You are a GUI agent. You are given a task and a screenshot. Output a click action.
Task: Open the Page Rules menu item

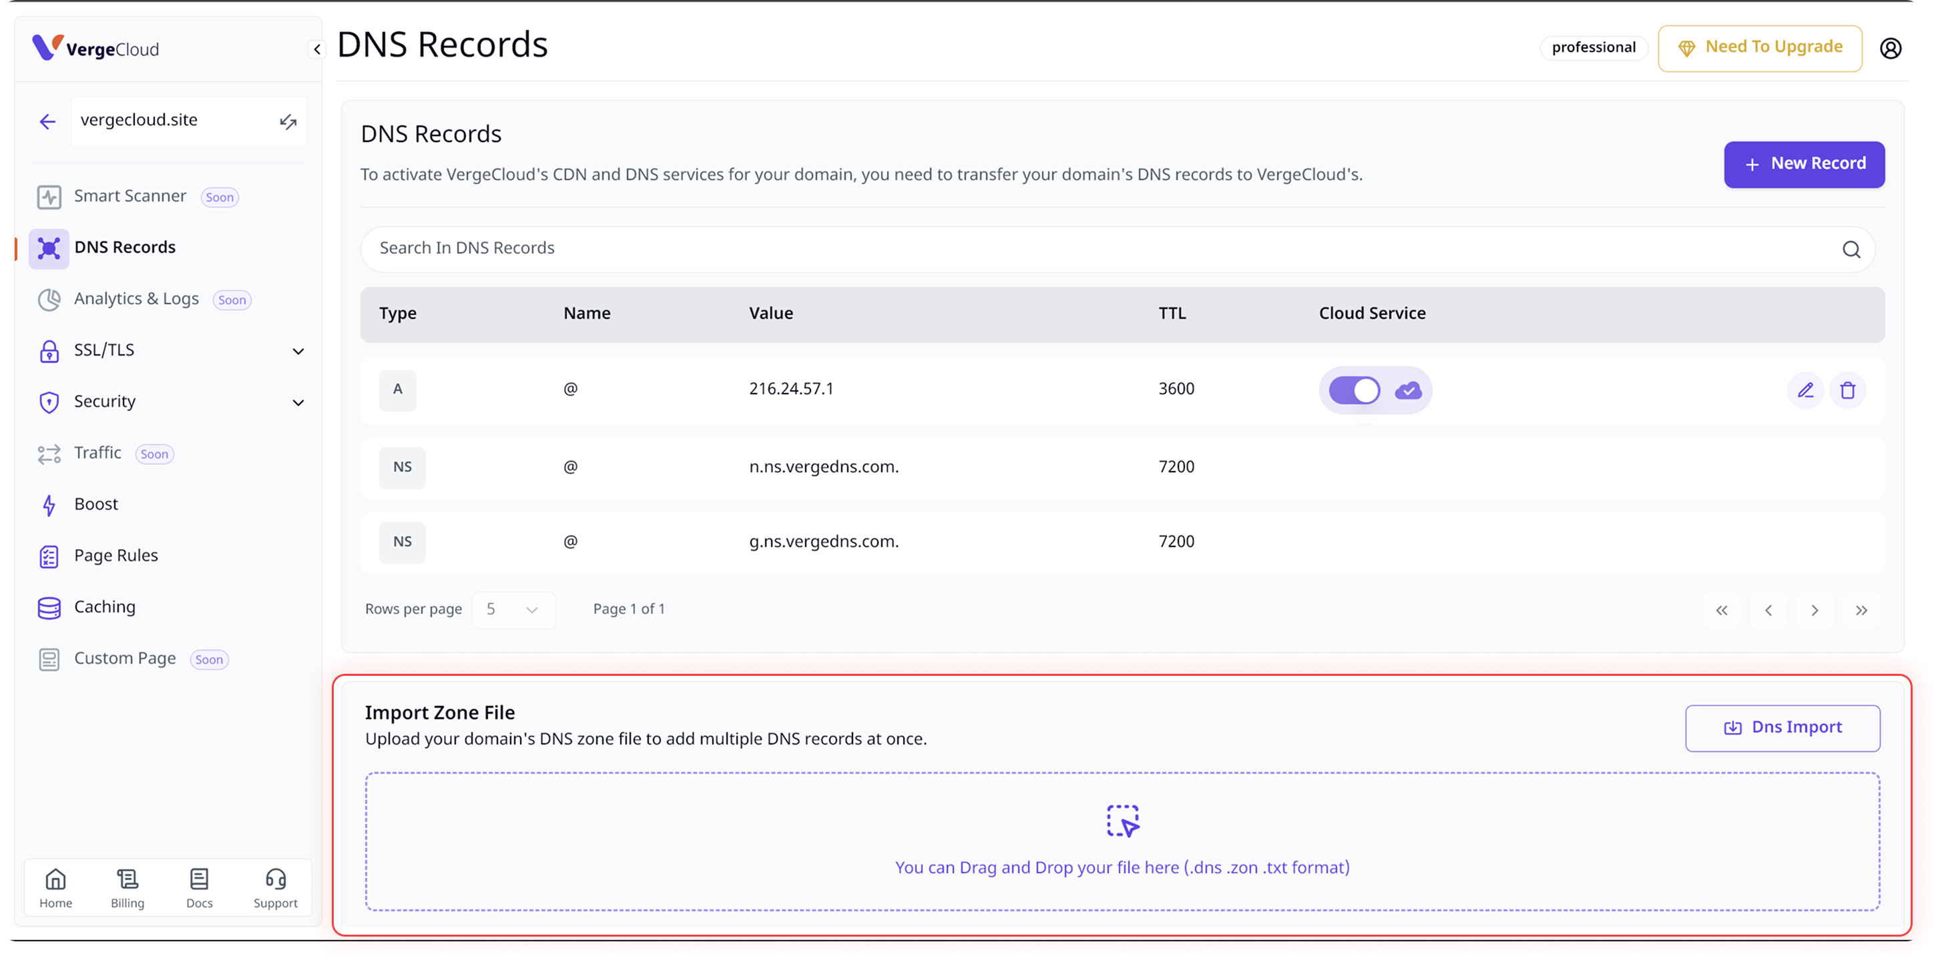pos(115,556)
